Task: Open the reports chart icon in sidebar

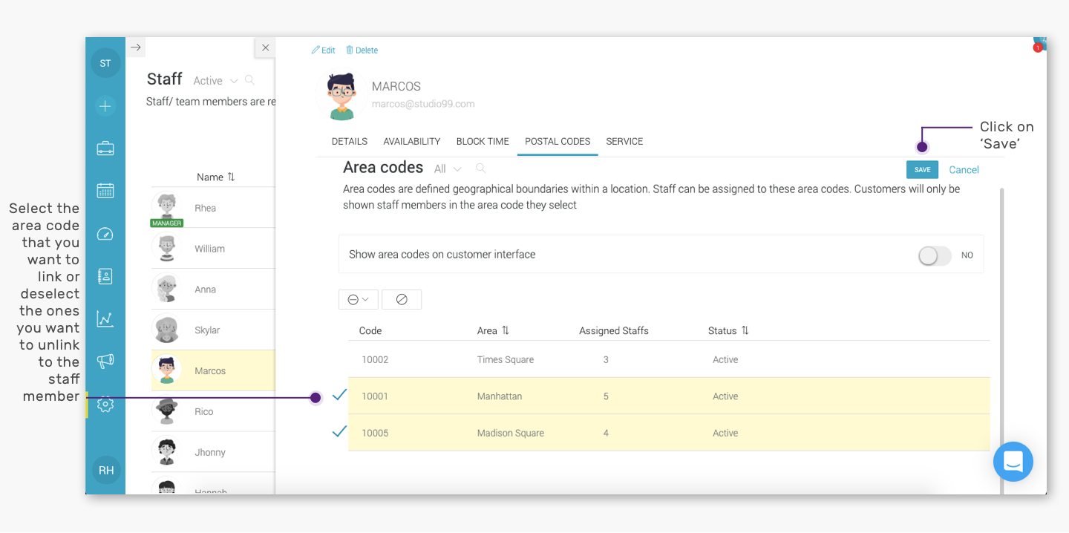Action: 105,319
